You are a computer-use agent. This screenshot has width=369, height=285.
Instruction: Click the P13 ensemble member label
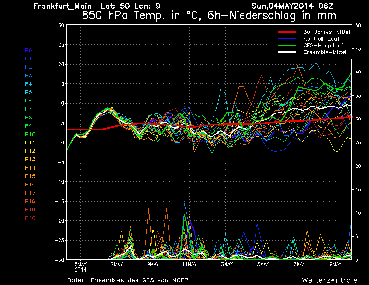[x=30, y=159]
